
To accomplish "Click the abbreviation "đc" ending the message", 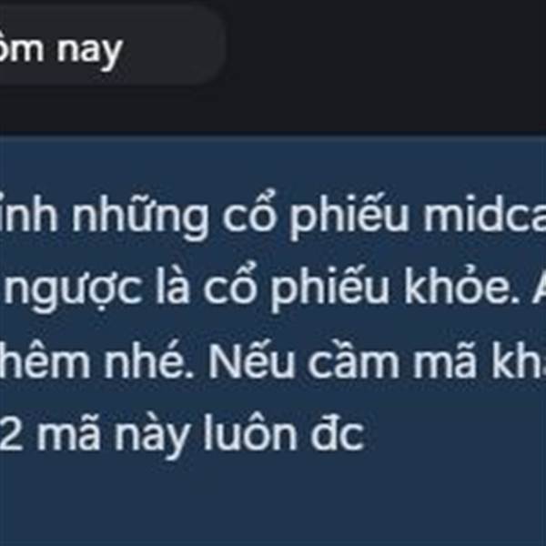I will [x=337, y=432].
